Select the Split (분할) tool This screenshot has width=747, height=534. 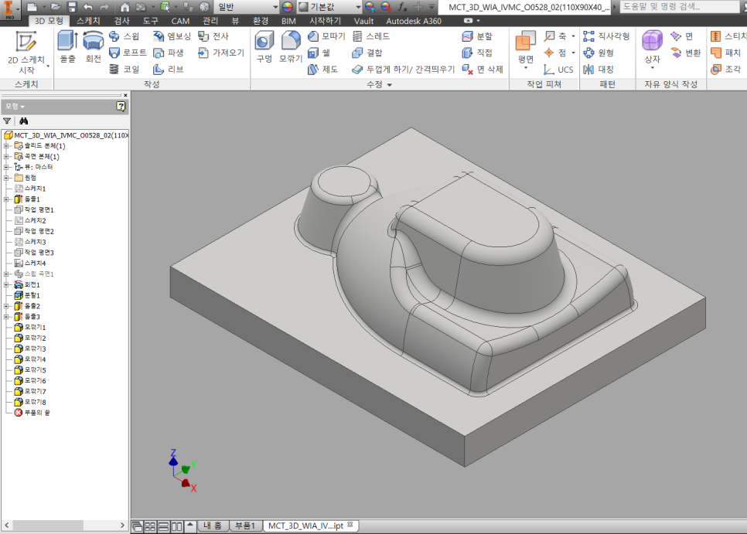pos(477,36)
